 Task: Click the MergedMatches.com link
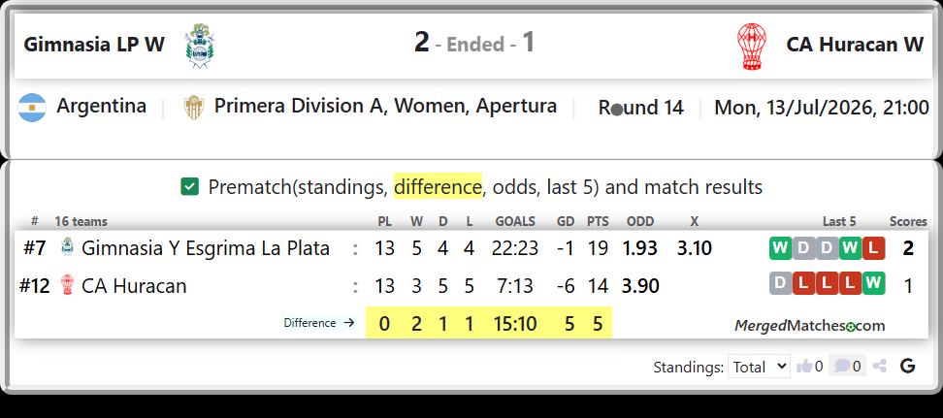pos(809,326)
